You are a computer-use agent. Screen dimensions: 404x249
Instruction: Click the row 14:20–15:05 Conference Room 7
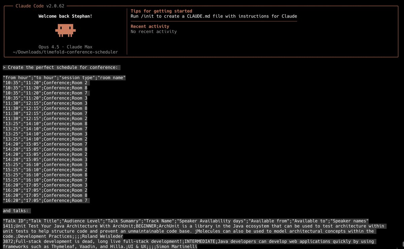tap(45, 144)
